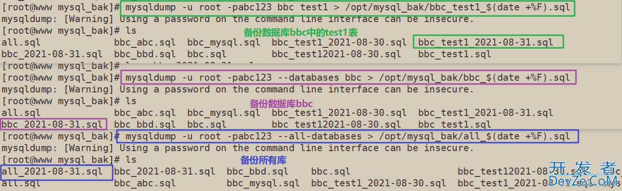Click the green-boxed mysqldump bbc test1 command
This screenshot has width=622, height=191.
(347, 8)
